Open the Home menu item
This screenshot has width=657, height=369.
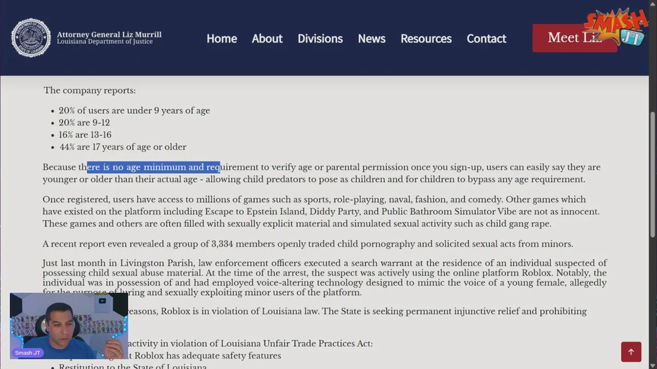222,38
